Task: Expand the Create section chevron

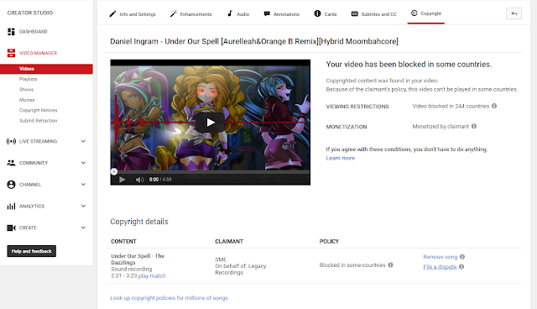Action: 83,228
